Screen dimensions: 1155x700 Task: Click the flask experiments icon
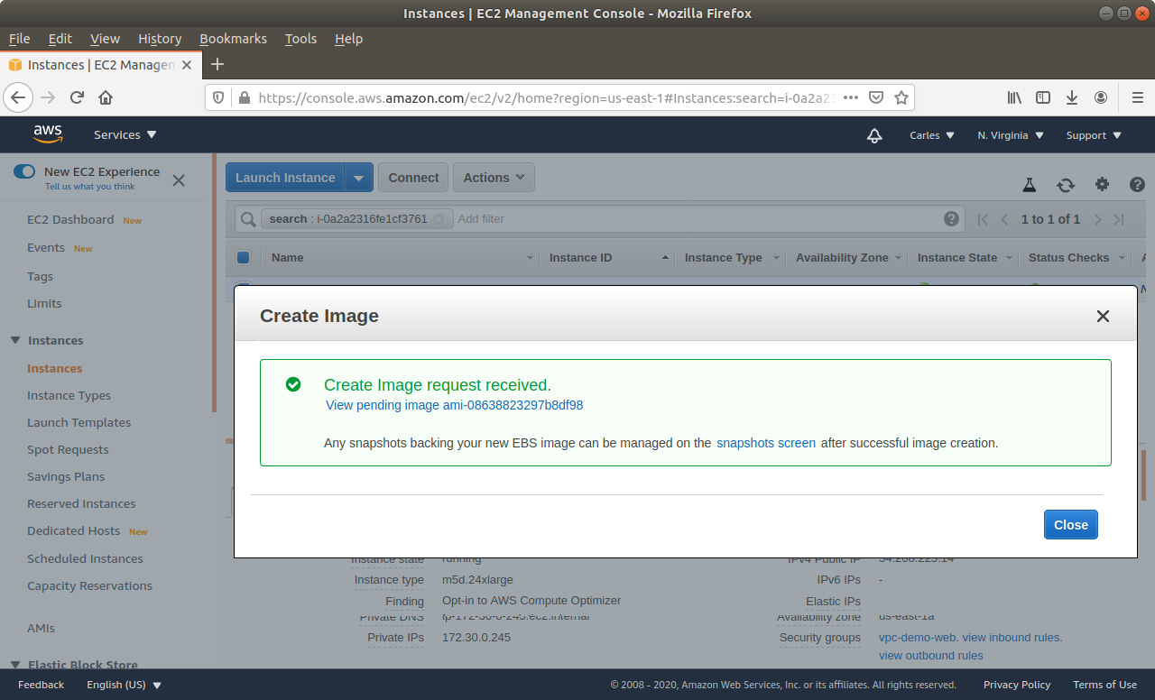pos(1029,184)
